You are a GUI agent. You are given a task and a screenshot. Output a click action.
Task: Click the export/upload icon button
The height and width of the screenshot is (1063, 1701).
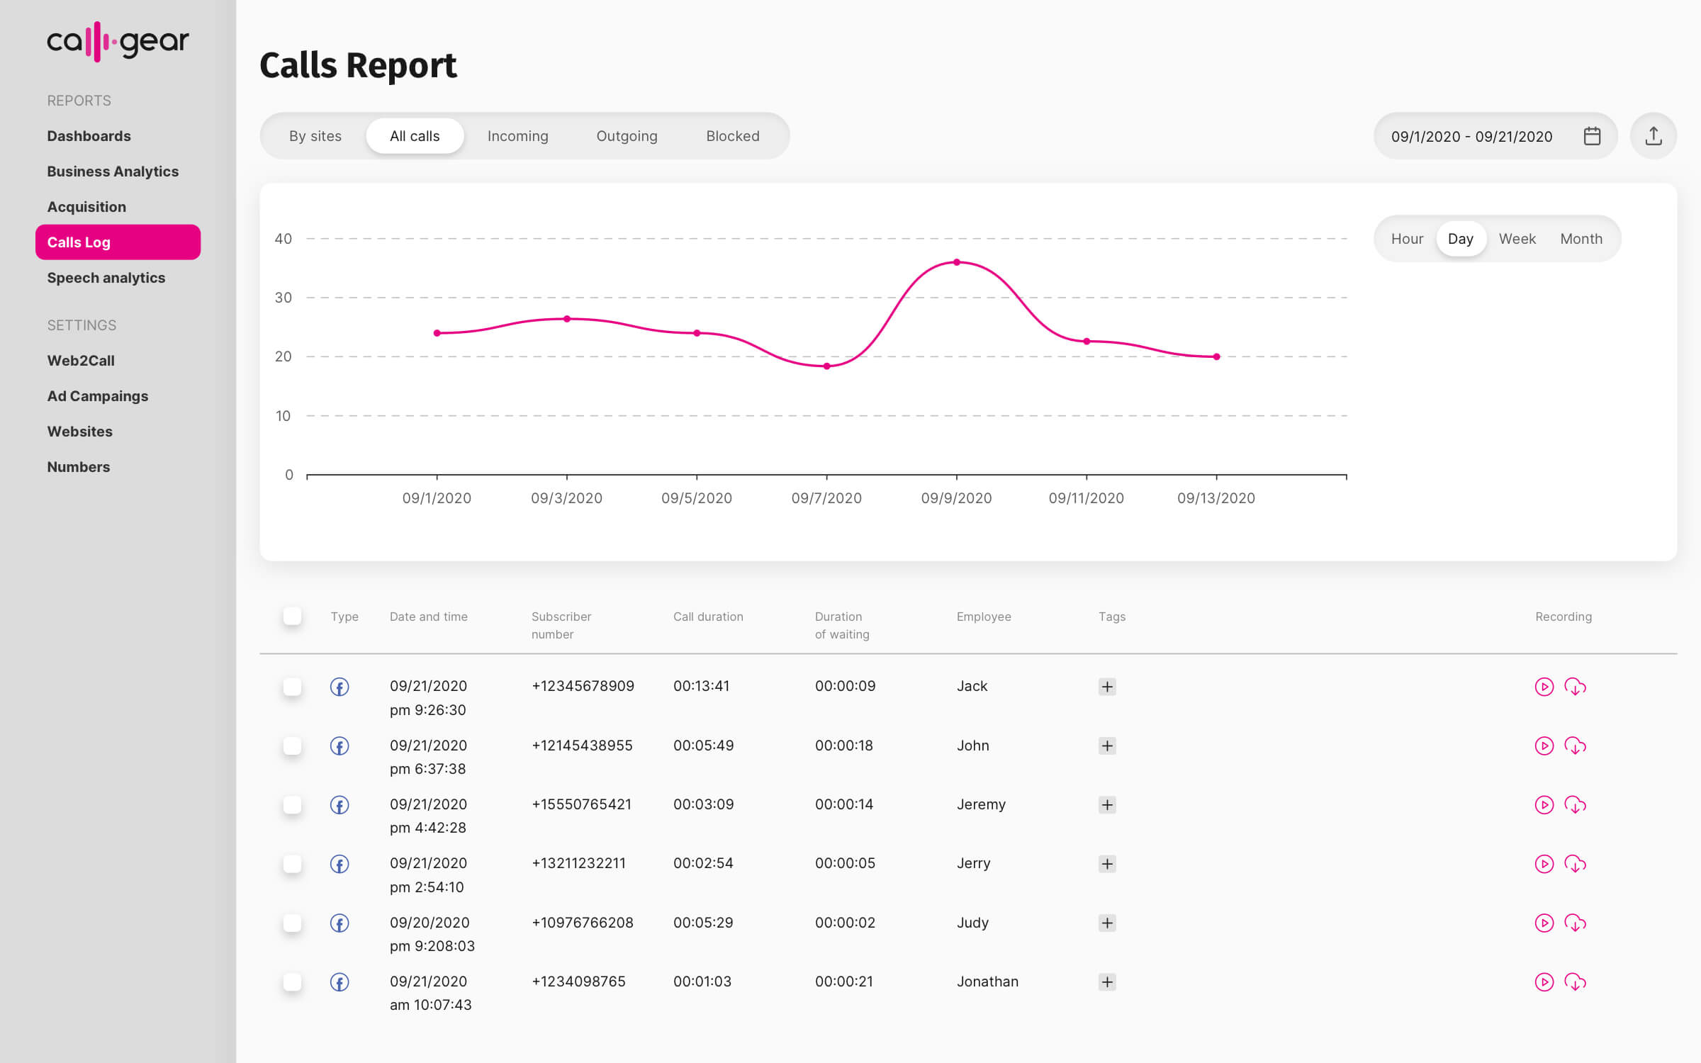click(x=1653, y=136)
